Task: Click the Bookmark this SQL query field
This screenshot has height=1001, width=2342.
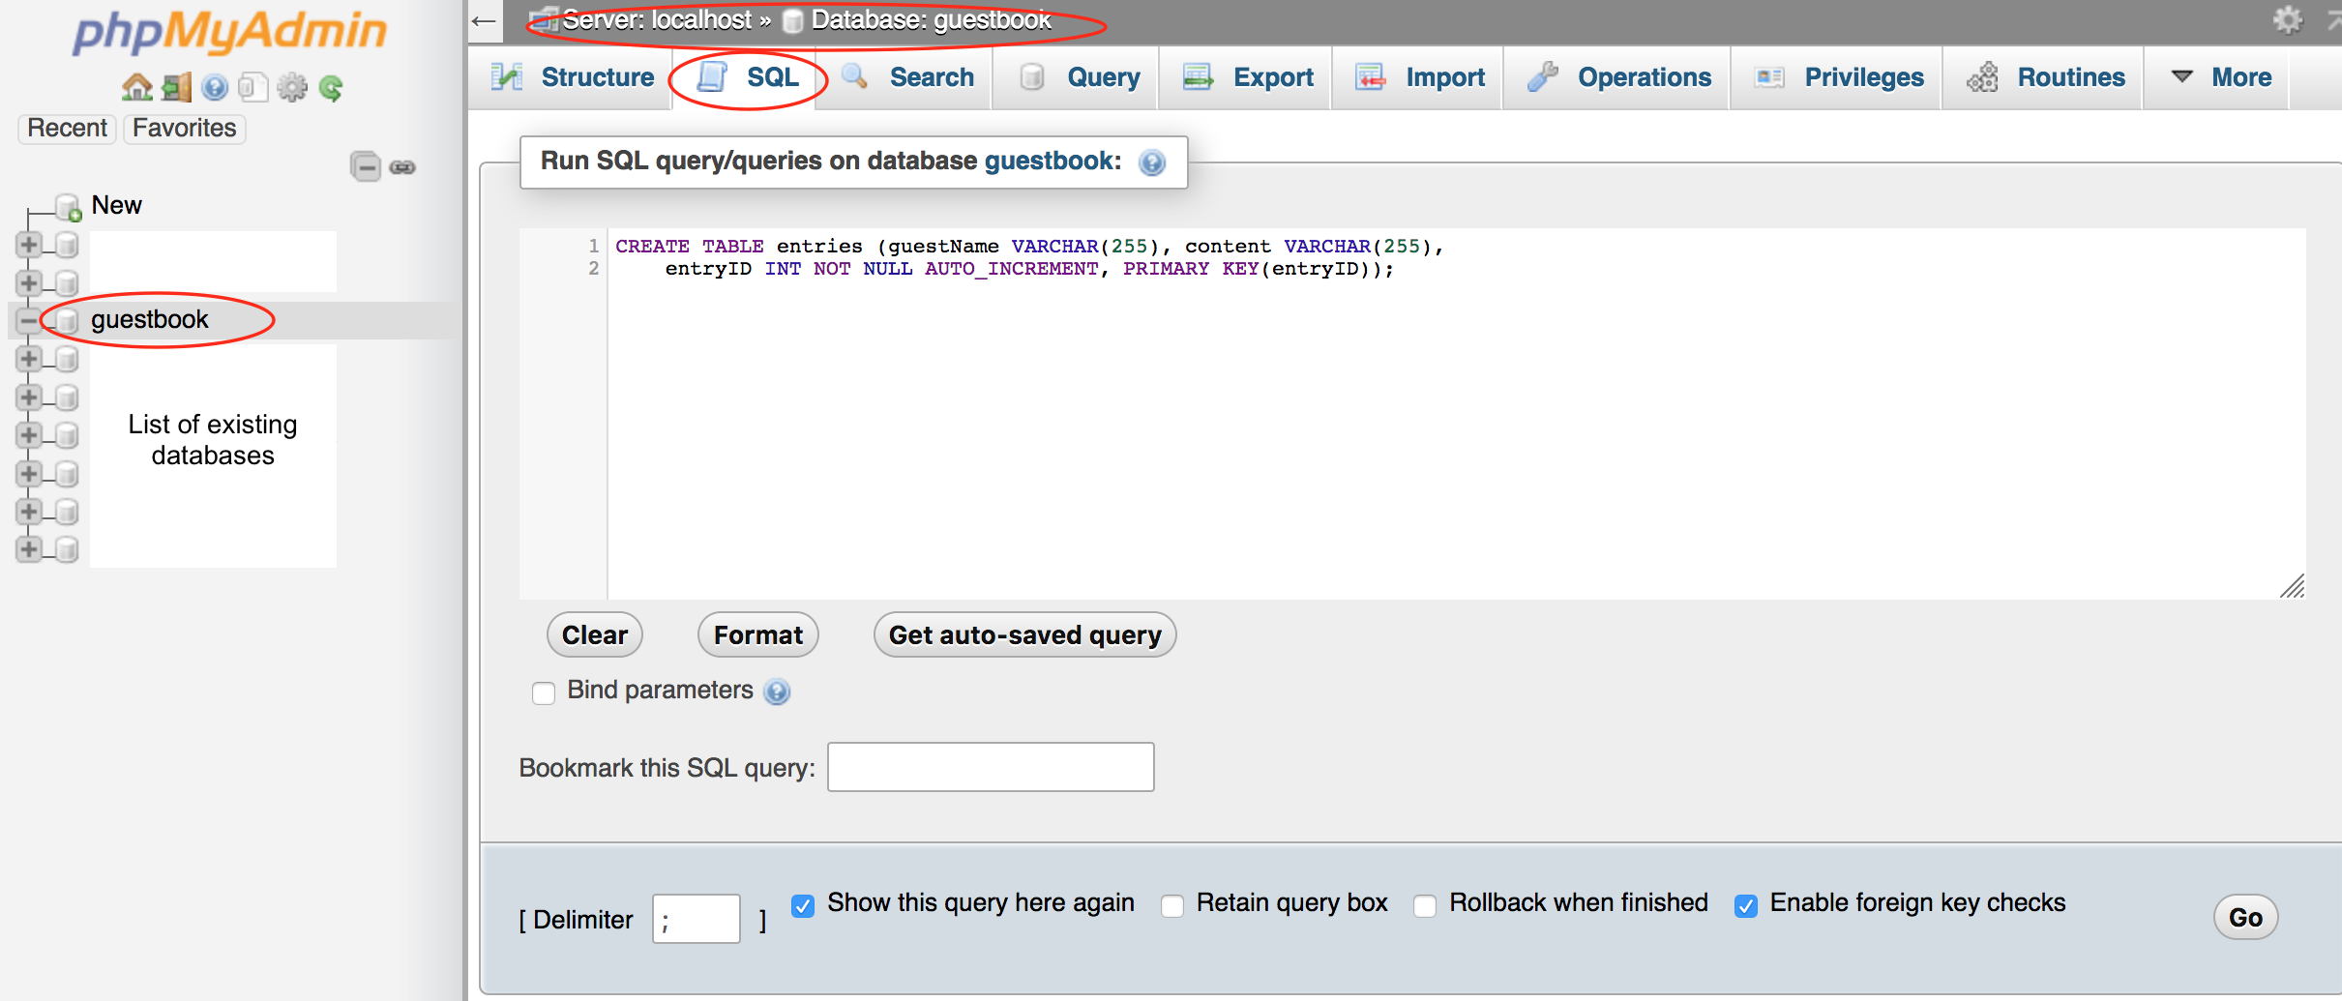Action: coord(989,766)
